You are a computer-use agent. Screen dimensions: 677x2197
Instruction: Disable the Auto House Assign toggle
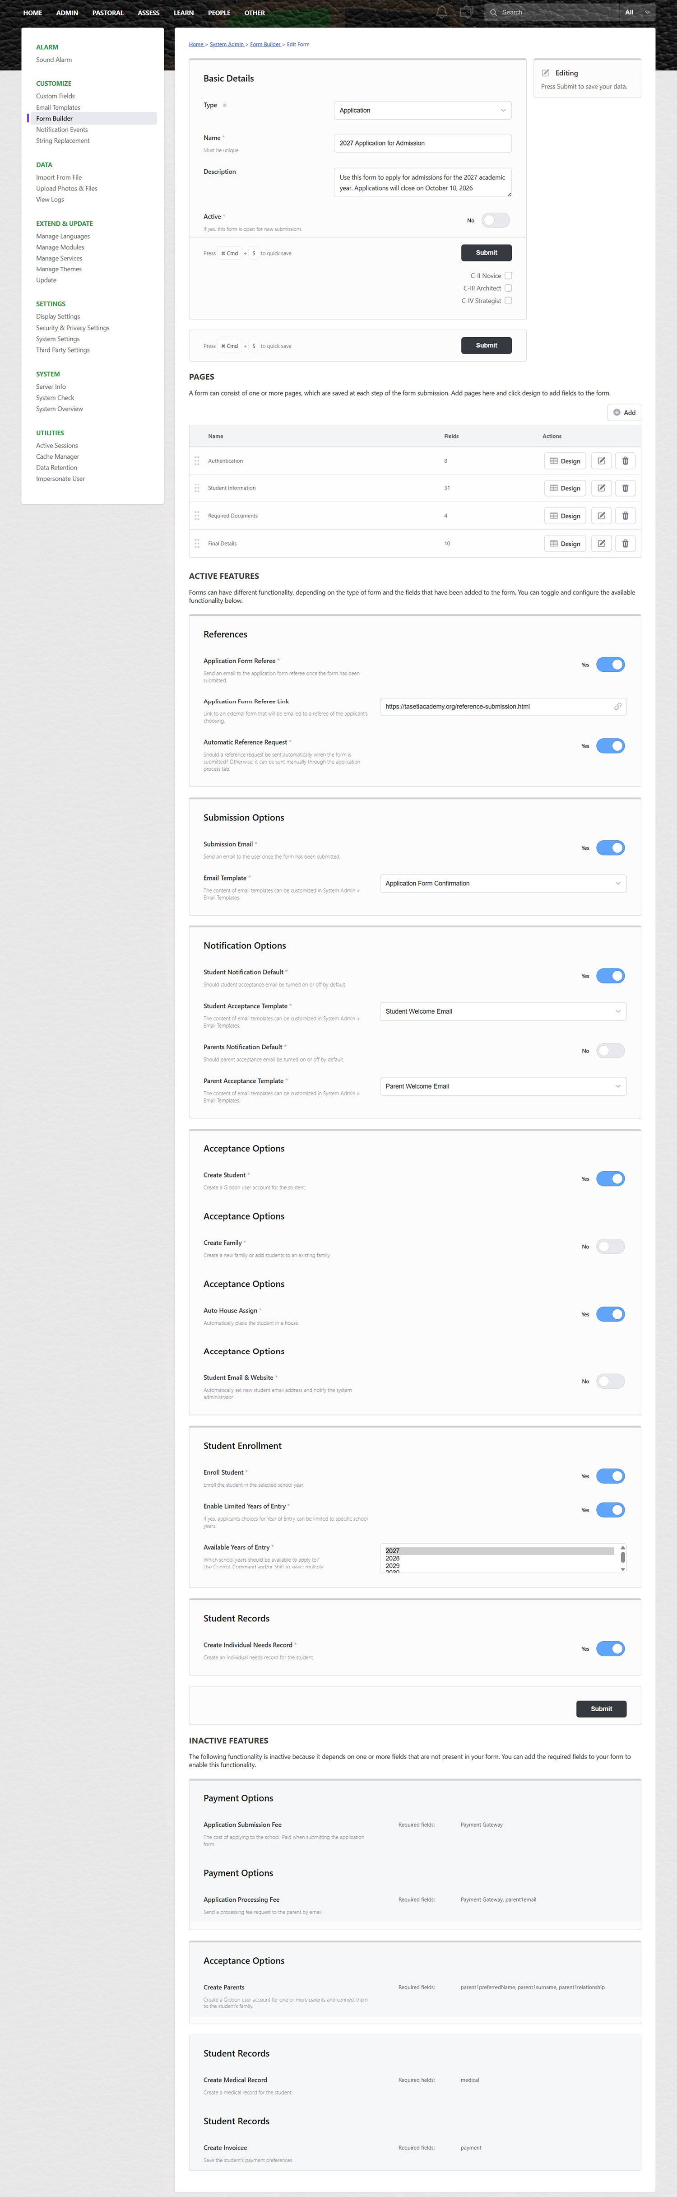point(611,1314)
